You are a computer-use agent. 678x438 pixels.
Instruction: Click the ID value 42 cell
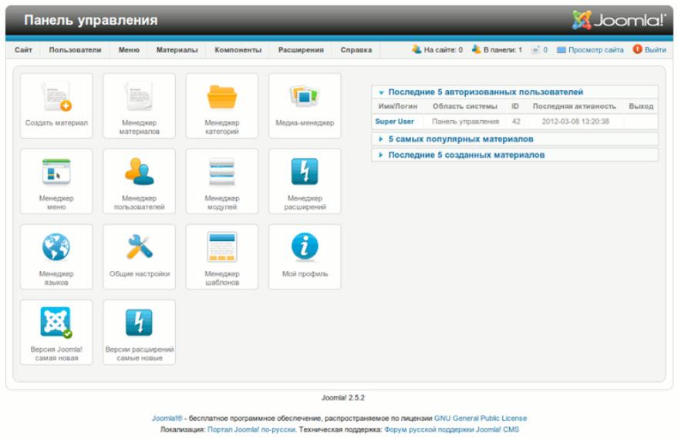[516, 122]
